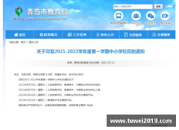Screen dimensions: 179x130
Task: Click the line starting 2021年8月29日
Action: [60, 85]
